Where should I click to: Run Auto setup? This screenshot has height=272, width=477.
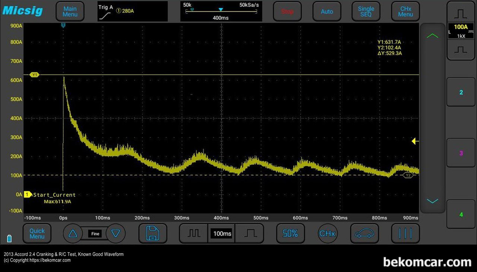click(x=327, y=11)
